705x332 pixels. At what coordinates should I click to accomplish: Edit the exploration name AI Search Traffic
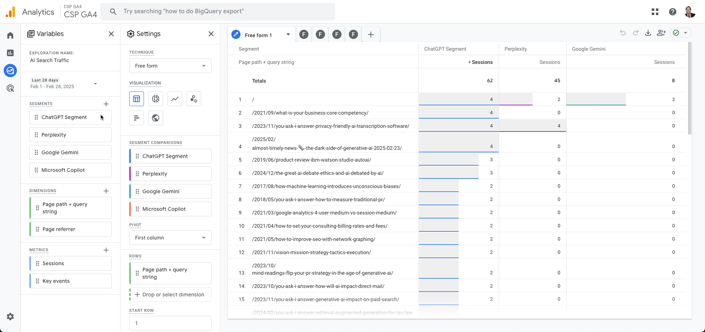pyautogui.click(x=50, y=60)
